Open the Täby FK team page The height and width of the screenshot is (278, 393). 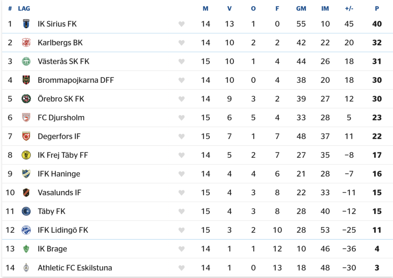[x=51, y=211]
